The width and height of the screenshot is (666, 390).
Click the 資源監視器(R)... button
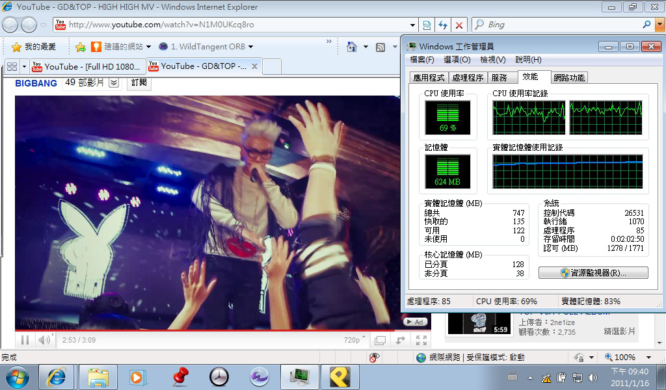(x=593, y=273)
